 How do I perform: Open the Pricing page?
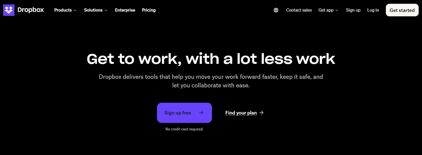click(149, 10)
